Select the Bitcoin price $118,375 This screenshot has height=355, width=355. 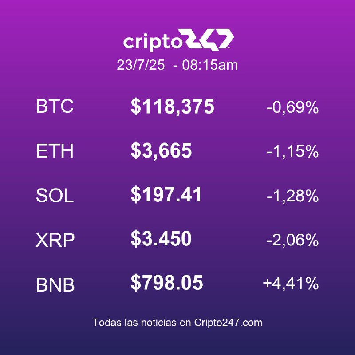(172, 106)
